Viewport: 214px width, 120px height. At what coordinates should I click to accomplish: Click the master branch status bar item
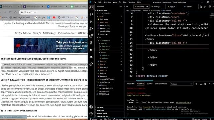(x=94, y=119)
